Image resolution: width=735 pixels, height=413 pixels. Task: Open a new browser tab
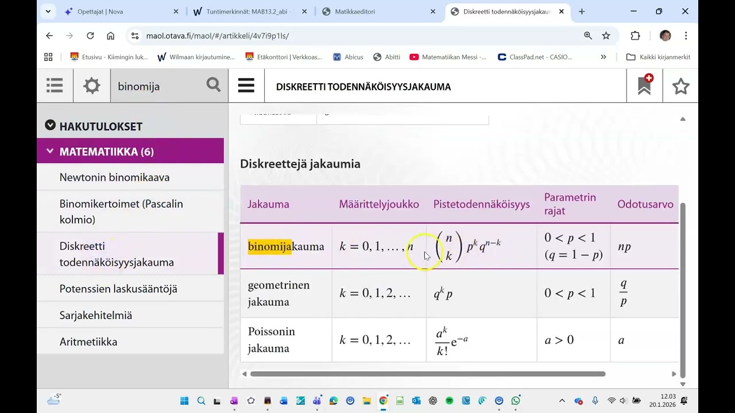[582, 11]
